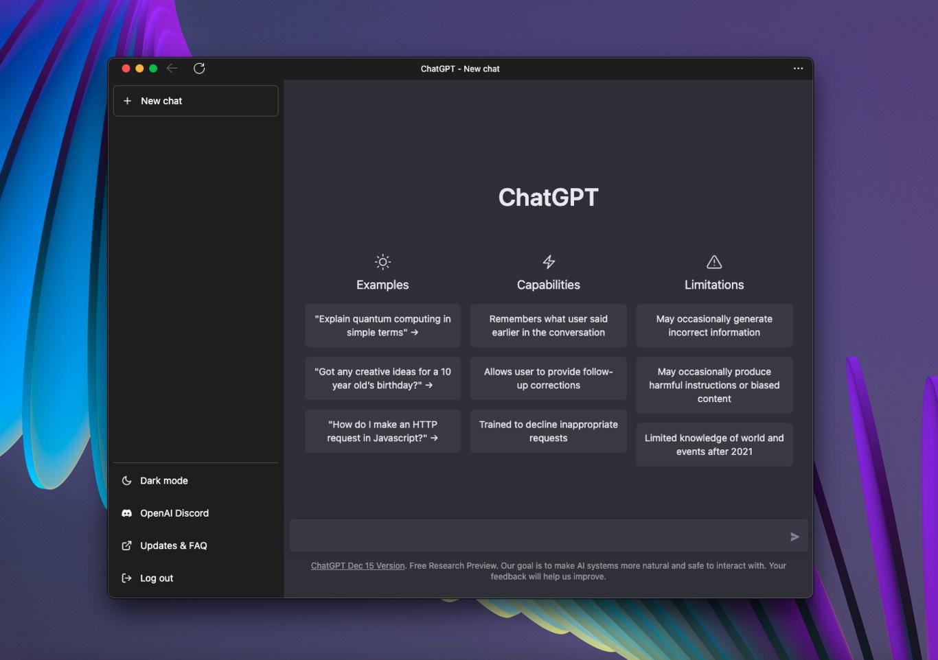Viewport: 938px width, 660px height.
Task: Open the OpenAI Discord link
Action: pyautogui.click(x=196, y=513)
